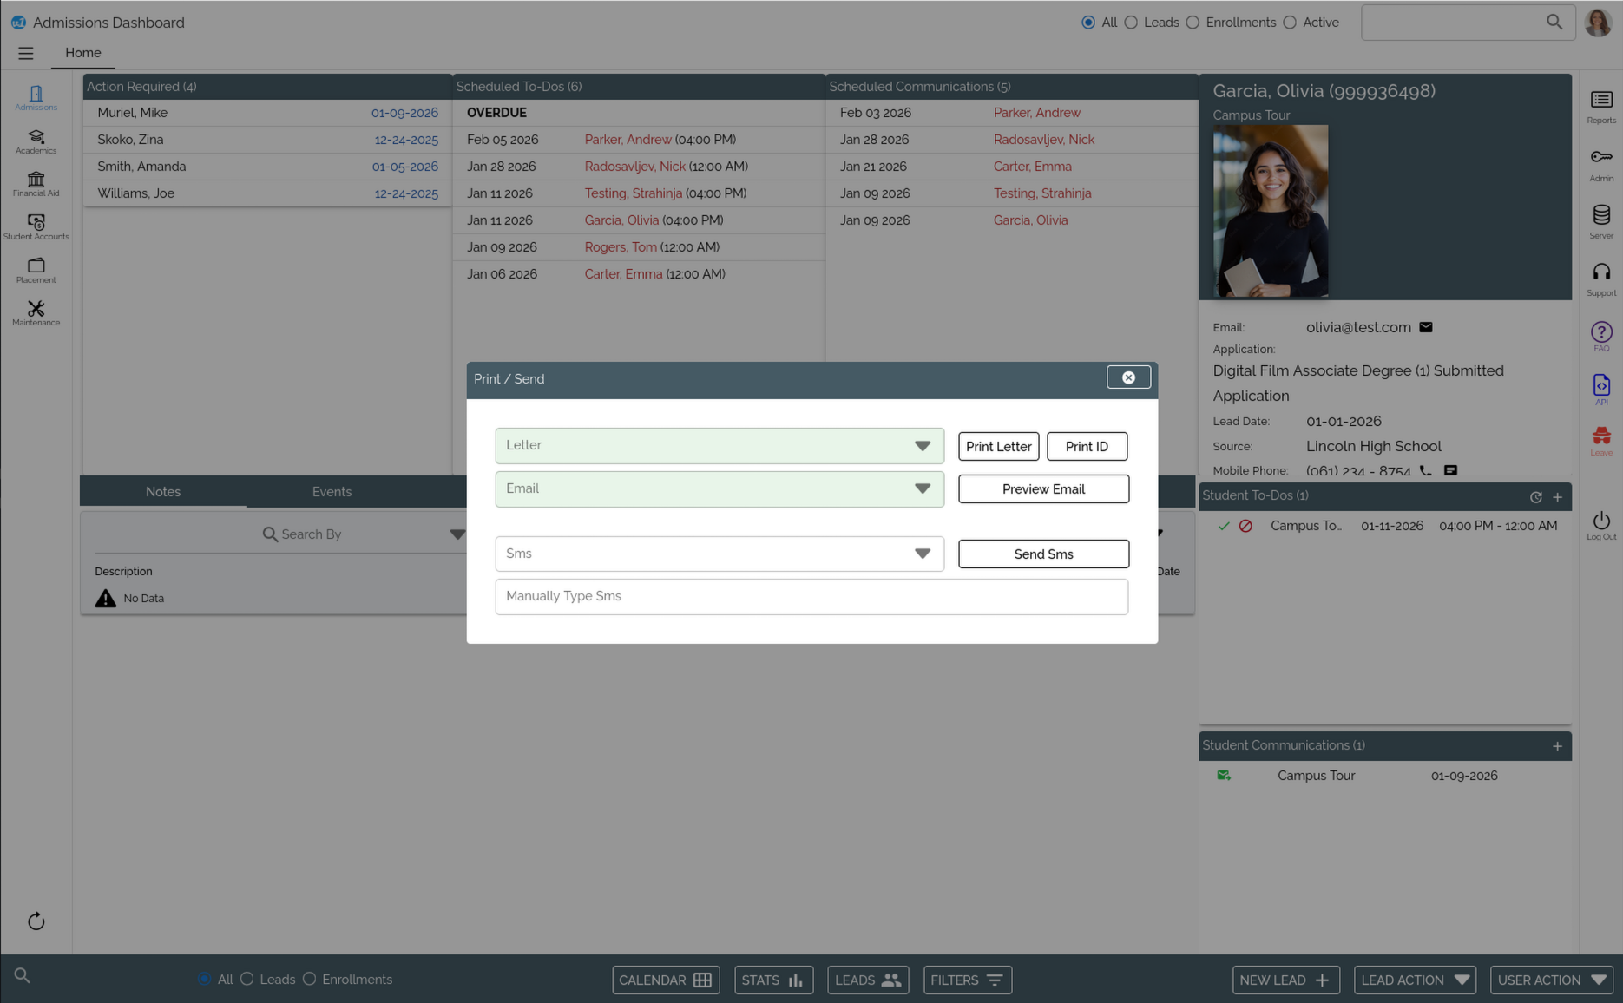Image resolution: width=1623 pixels, height=1003 pixels.
Task: Open the Student Accounts module
Action: point(36,226)
